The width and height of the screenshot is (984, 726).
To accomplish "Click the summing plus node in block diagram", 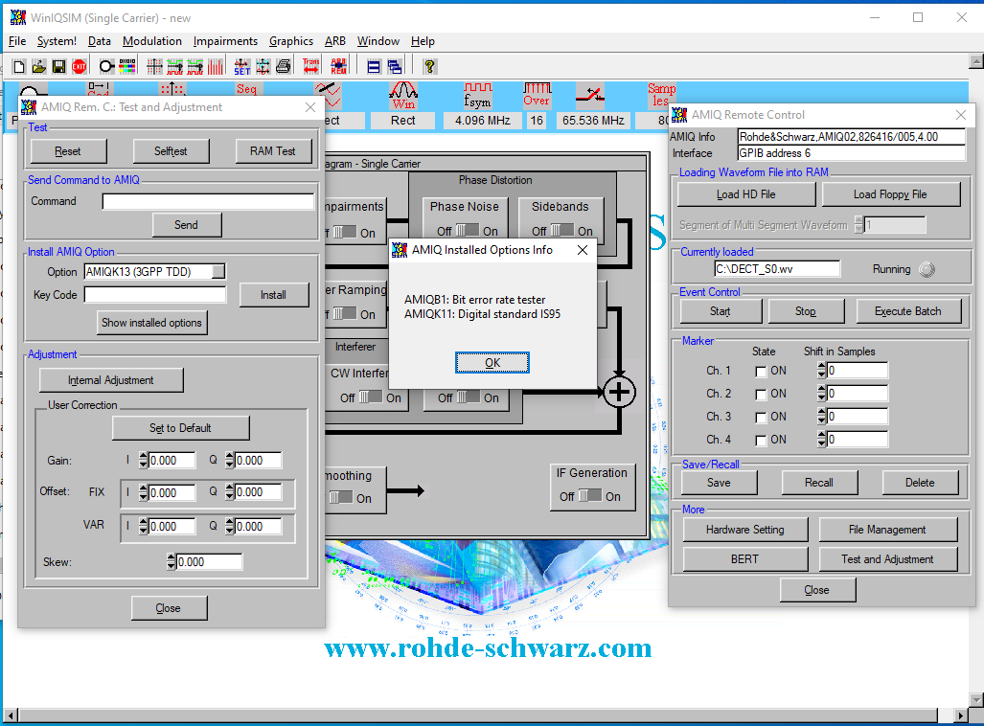I will pos(619,392).
